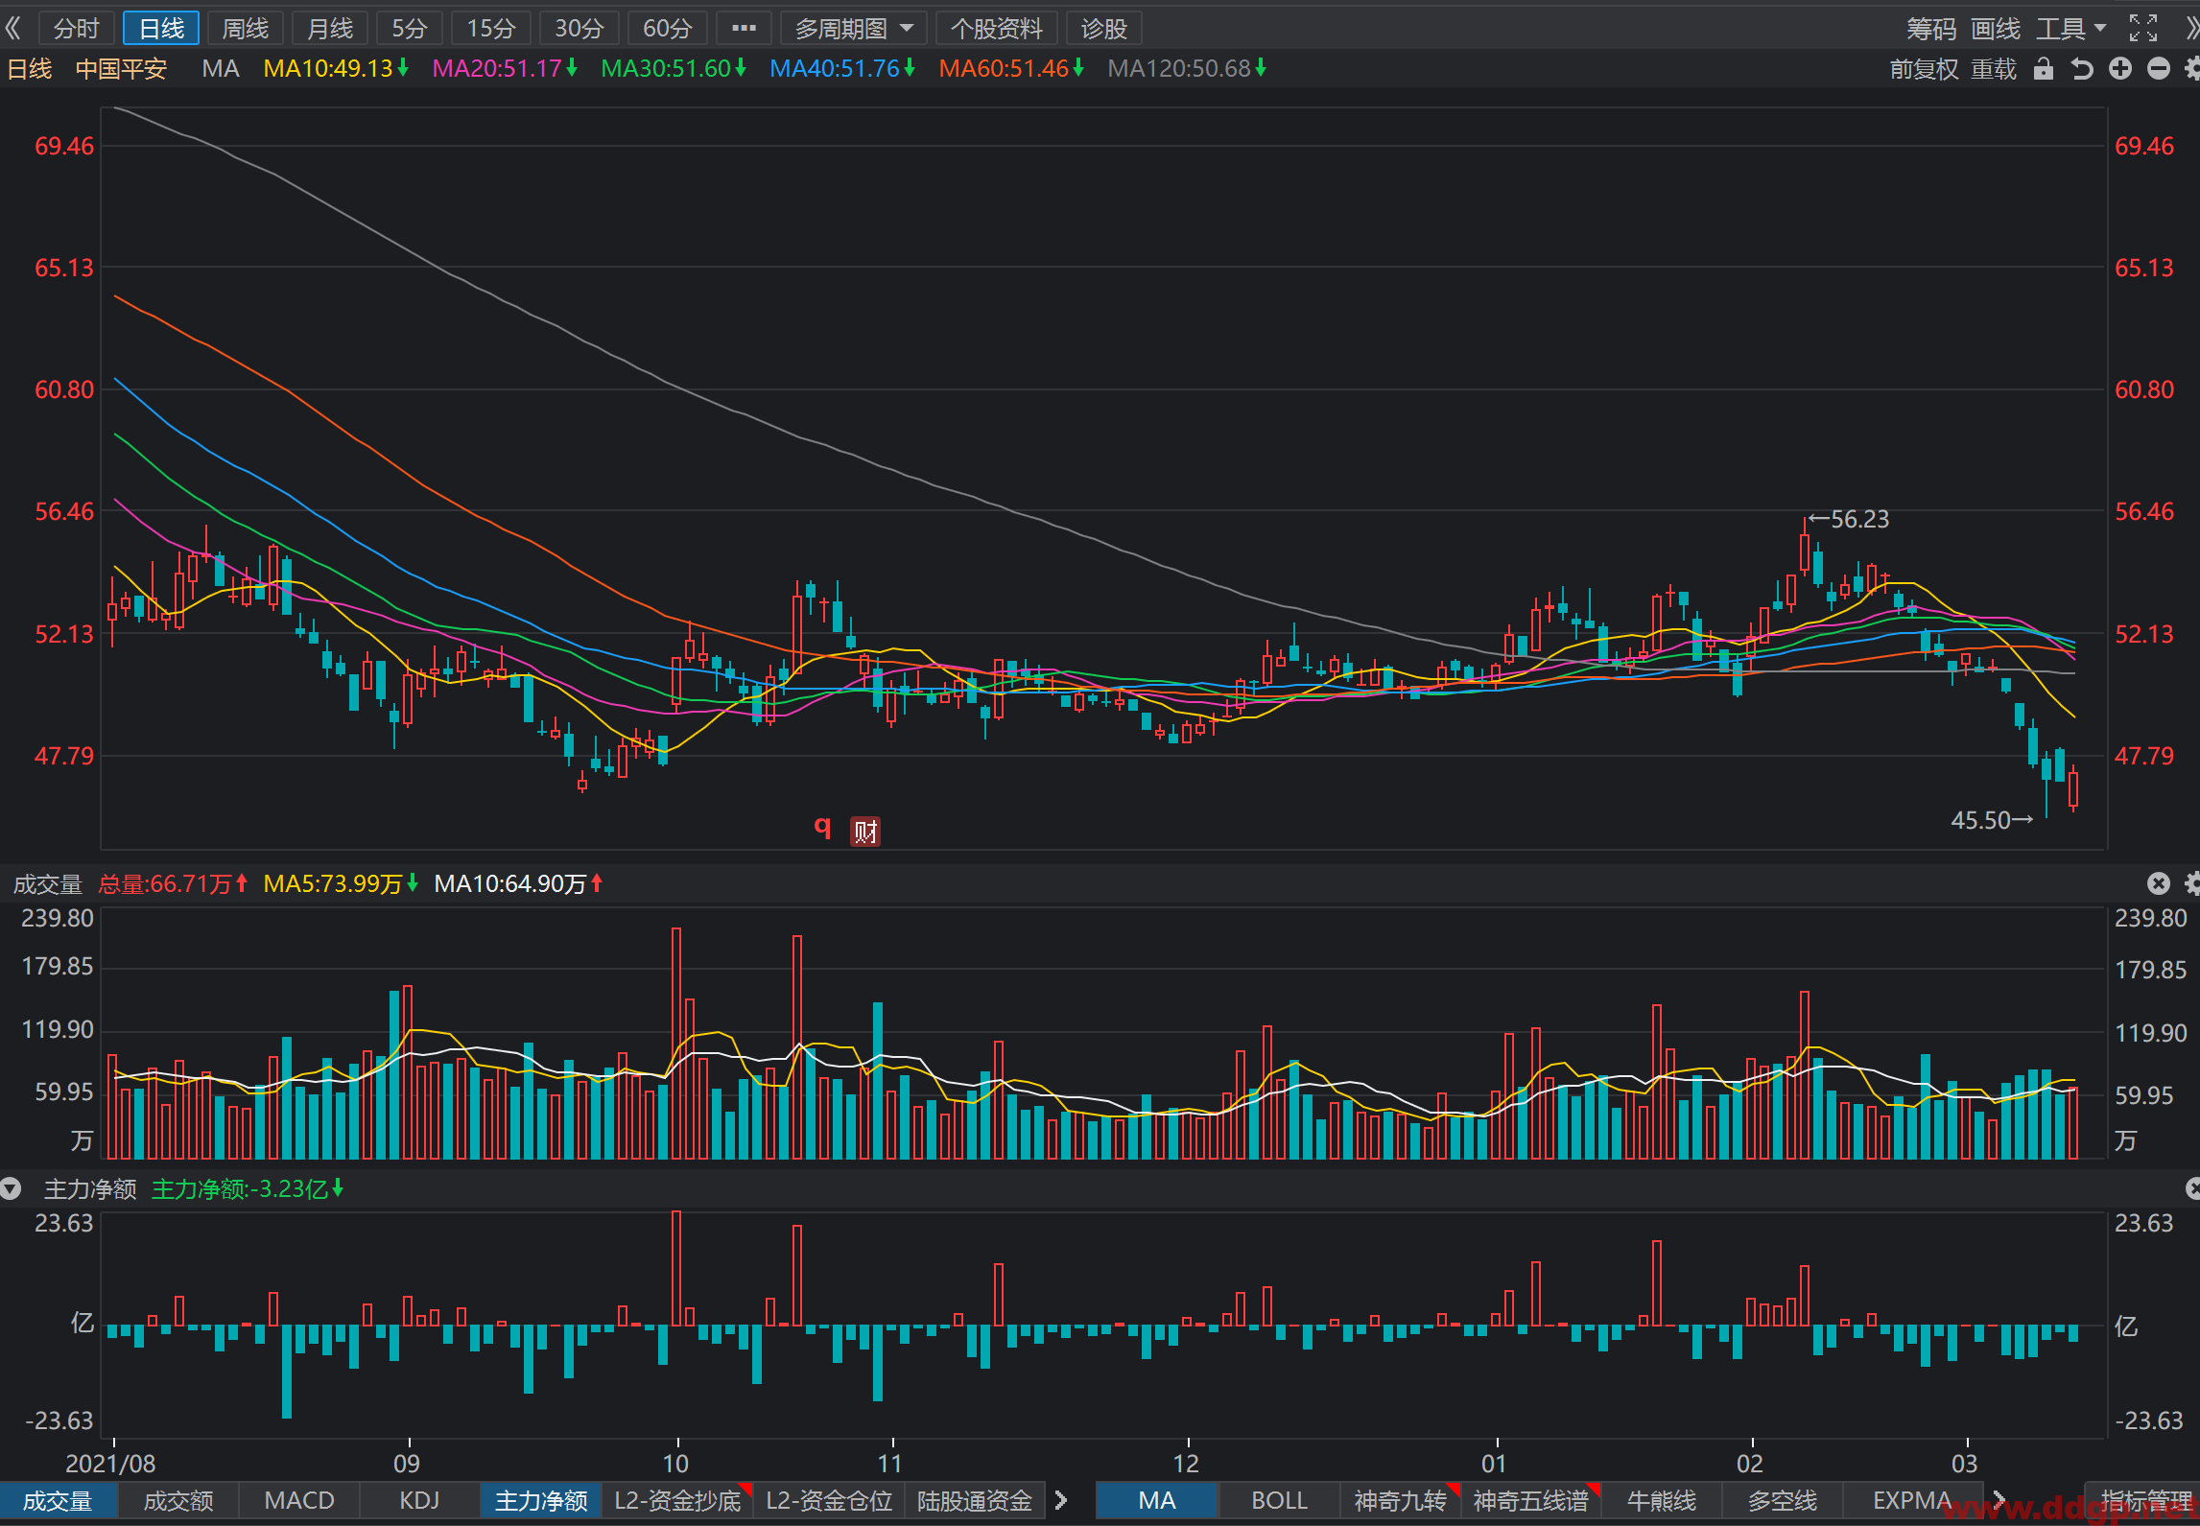Screen dimensions: 2200x1526
Task: Select the 多空线 overlay tab
Action: click(x=1783, y=1501)
